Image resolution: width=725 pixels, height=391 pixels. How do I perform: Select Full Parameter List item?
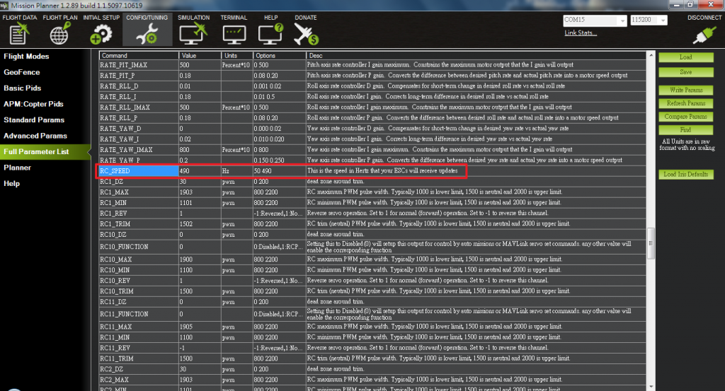[45, 151]
